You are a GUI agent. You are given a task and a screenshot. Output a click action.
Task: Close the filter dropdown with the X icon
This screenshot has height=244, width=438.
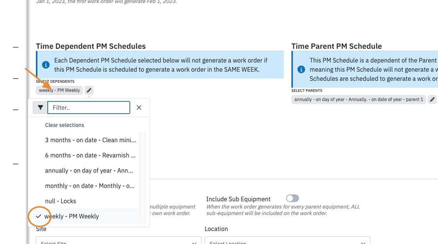[x=139, y=108]
